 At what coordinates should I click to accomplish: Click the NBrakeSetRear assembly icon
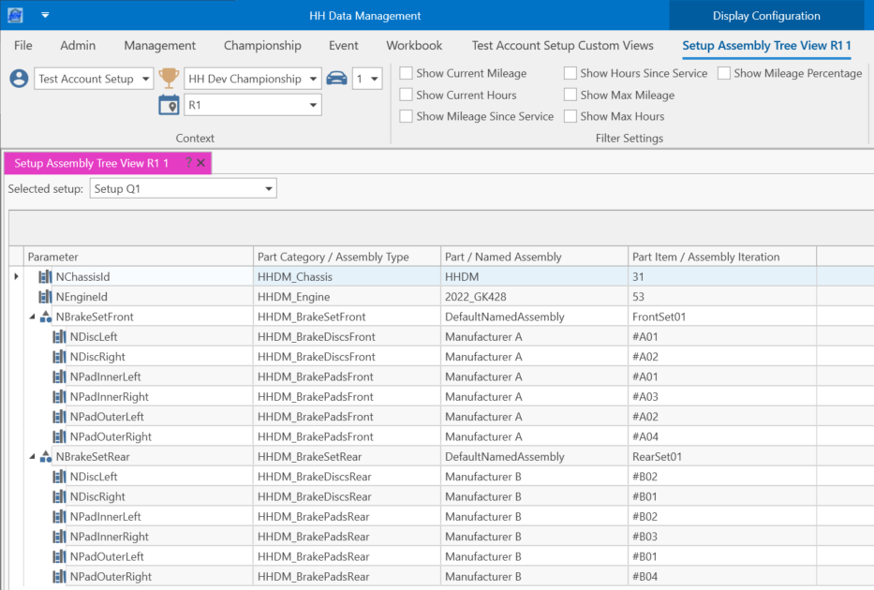(45, 457)
